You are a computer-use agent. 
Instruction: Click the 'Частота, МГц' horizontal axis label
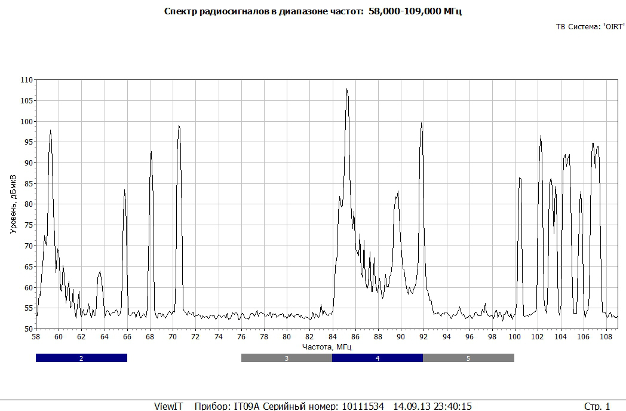326,346
